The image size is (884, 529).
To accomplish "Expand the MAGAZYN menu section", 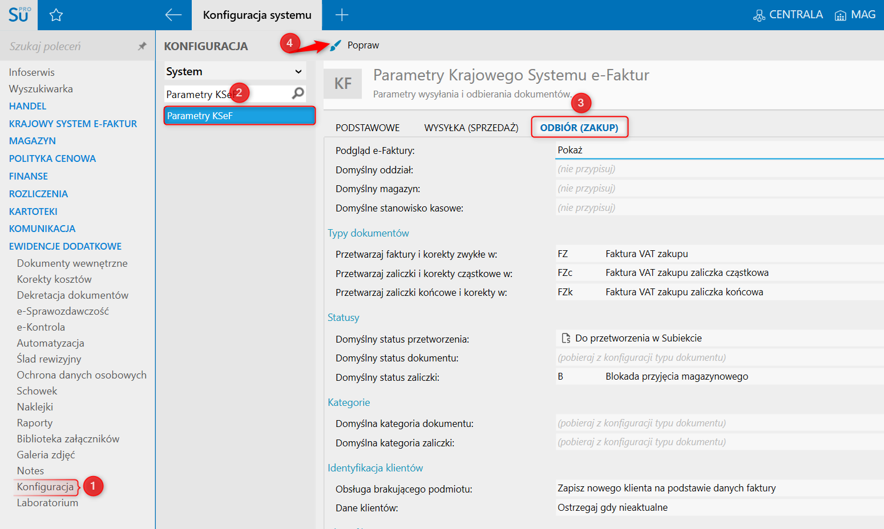I will [33, 141].
